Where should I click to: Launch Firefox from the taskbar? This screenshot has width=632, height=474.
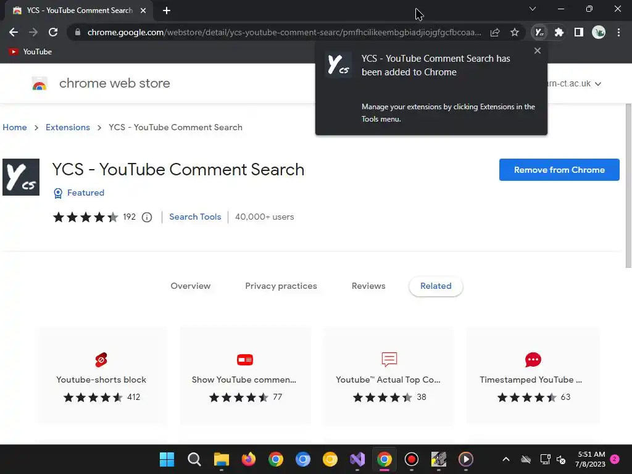tap(248, 459)
